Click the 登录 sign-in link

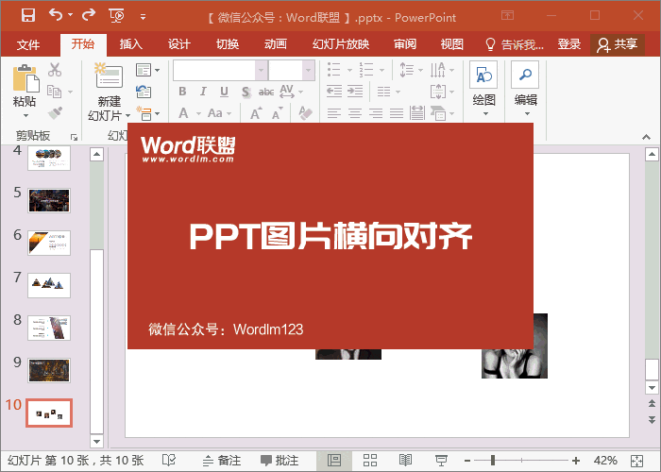point(569,43)
